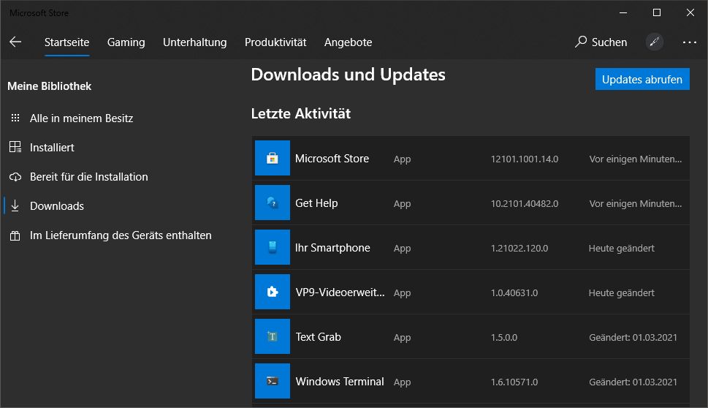The image size is (708, 408).
Task: Click Heute geändert in VP9 row
Action: pos(621,292)
